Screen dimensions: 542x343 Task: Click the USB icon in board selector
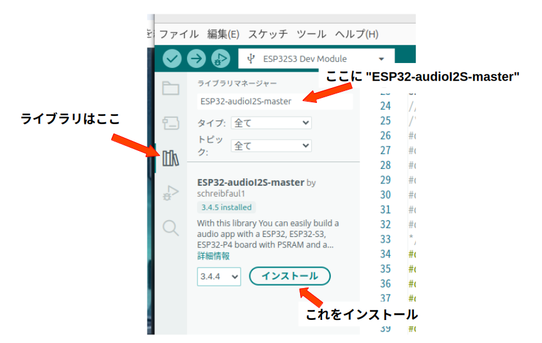pos(251,59)
